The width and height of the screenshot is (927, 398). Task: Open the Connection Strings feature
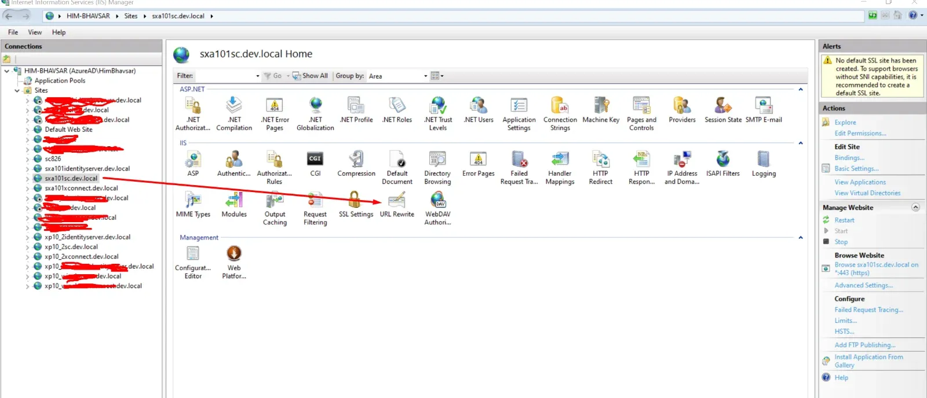(x=560, y=113)
